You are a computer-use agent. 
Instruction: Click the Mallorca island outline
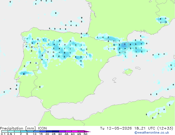point(128,72)
